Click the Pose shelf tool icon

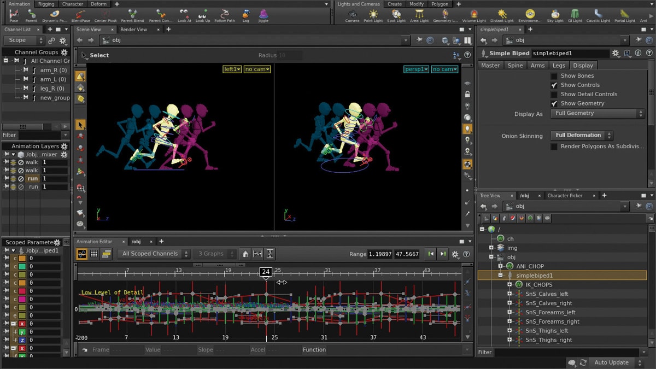[x=14, y=14]
